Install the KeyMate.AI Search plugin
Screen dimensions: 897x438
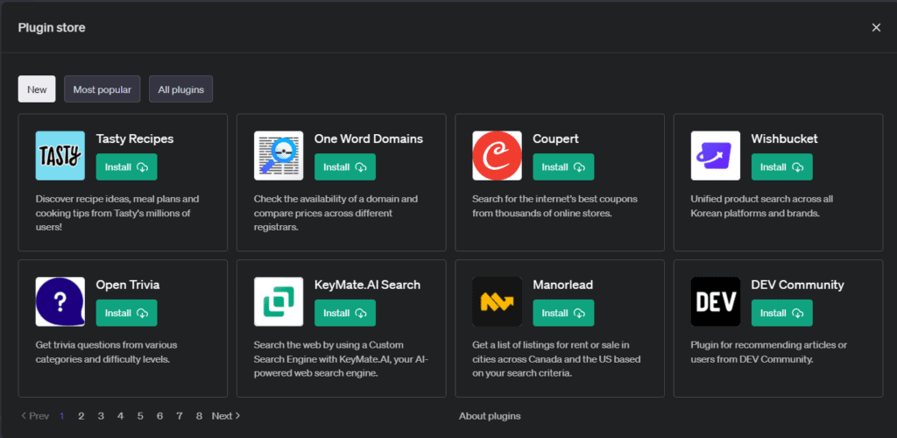[x=345, y=313]
